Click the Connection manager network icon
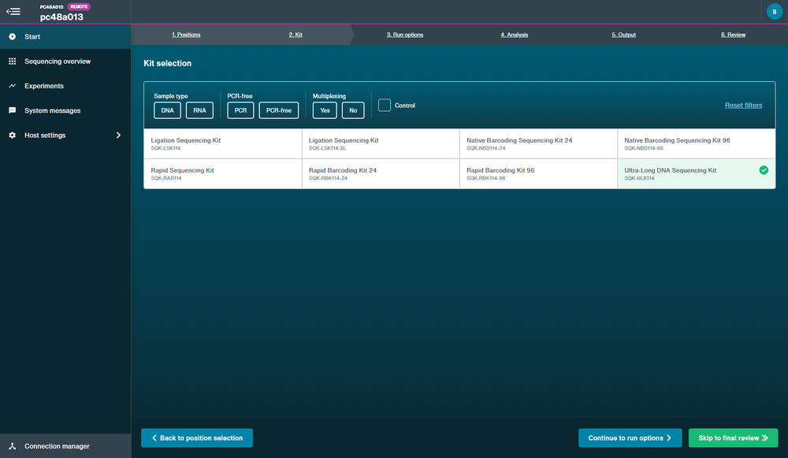The width and height of the screenshot is (788, 458). pos(12,446)
